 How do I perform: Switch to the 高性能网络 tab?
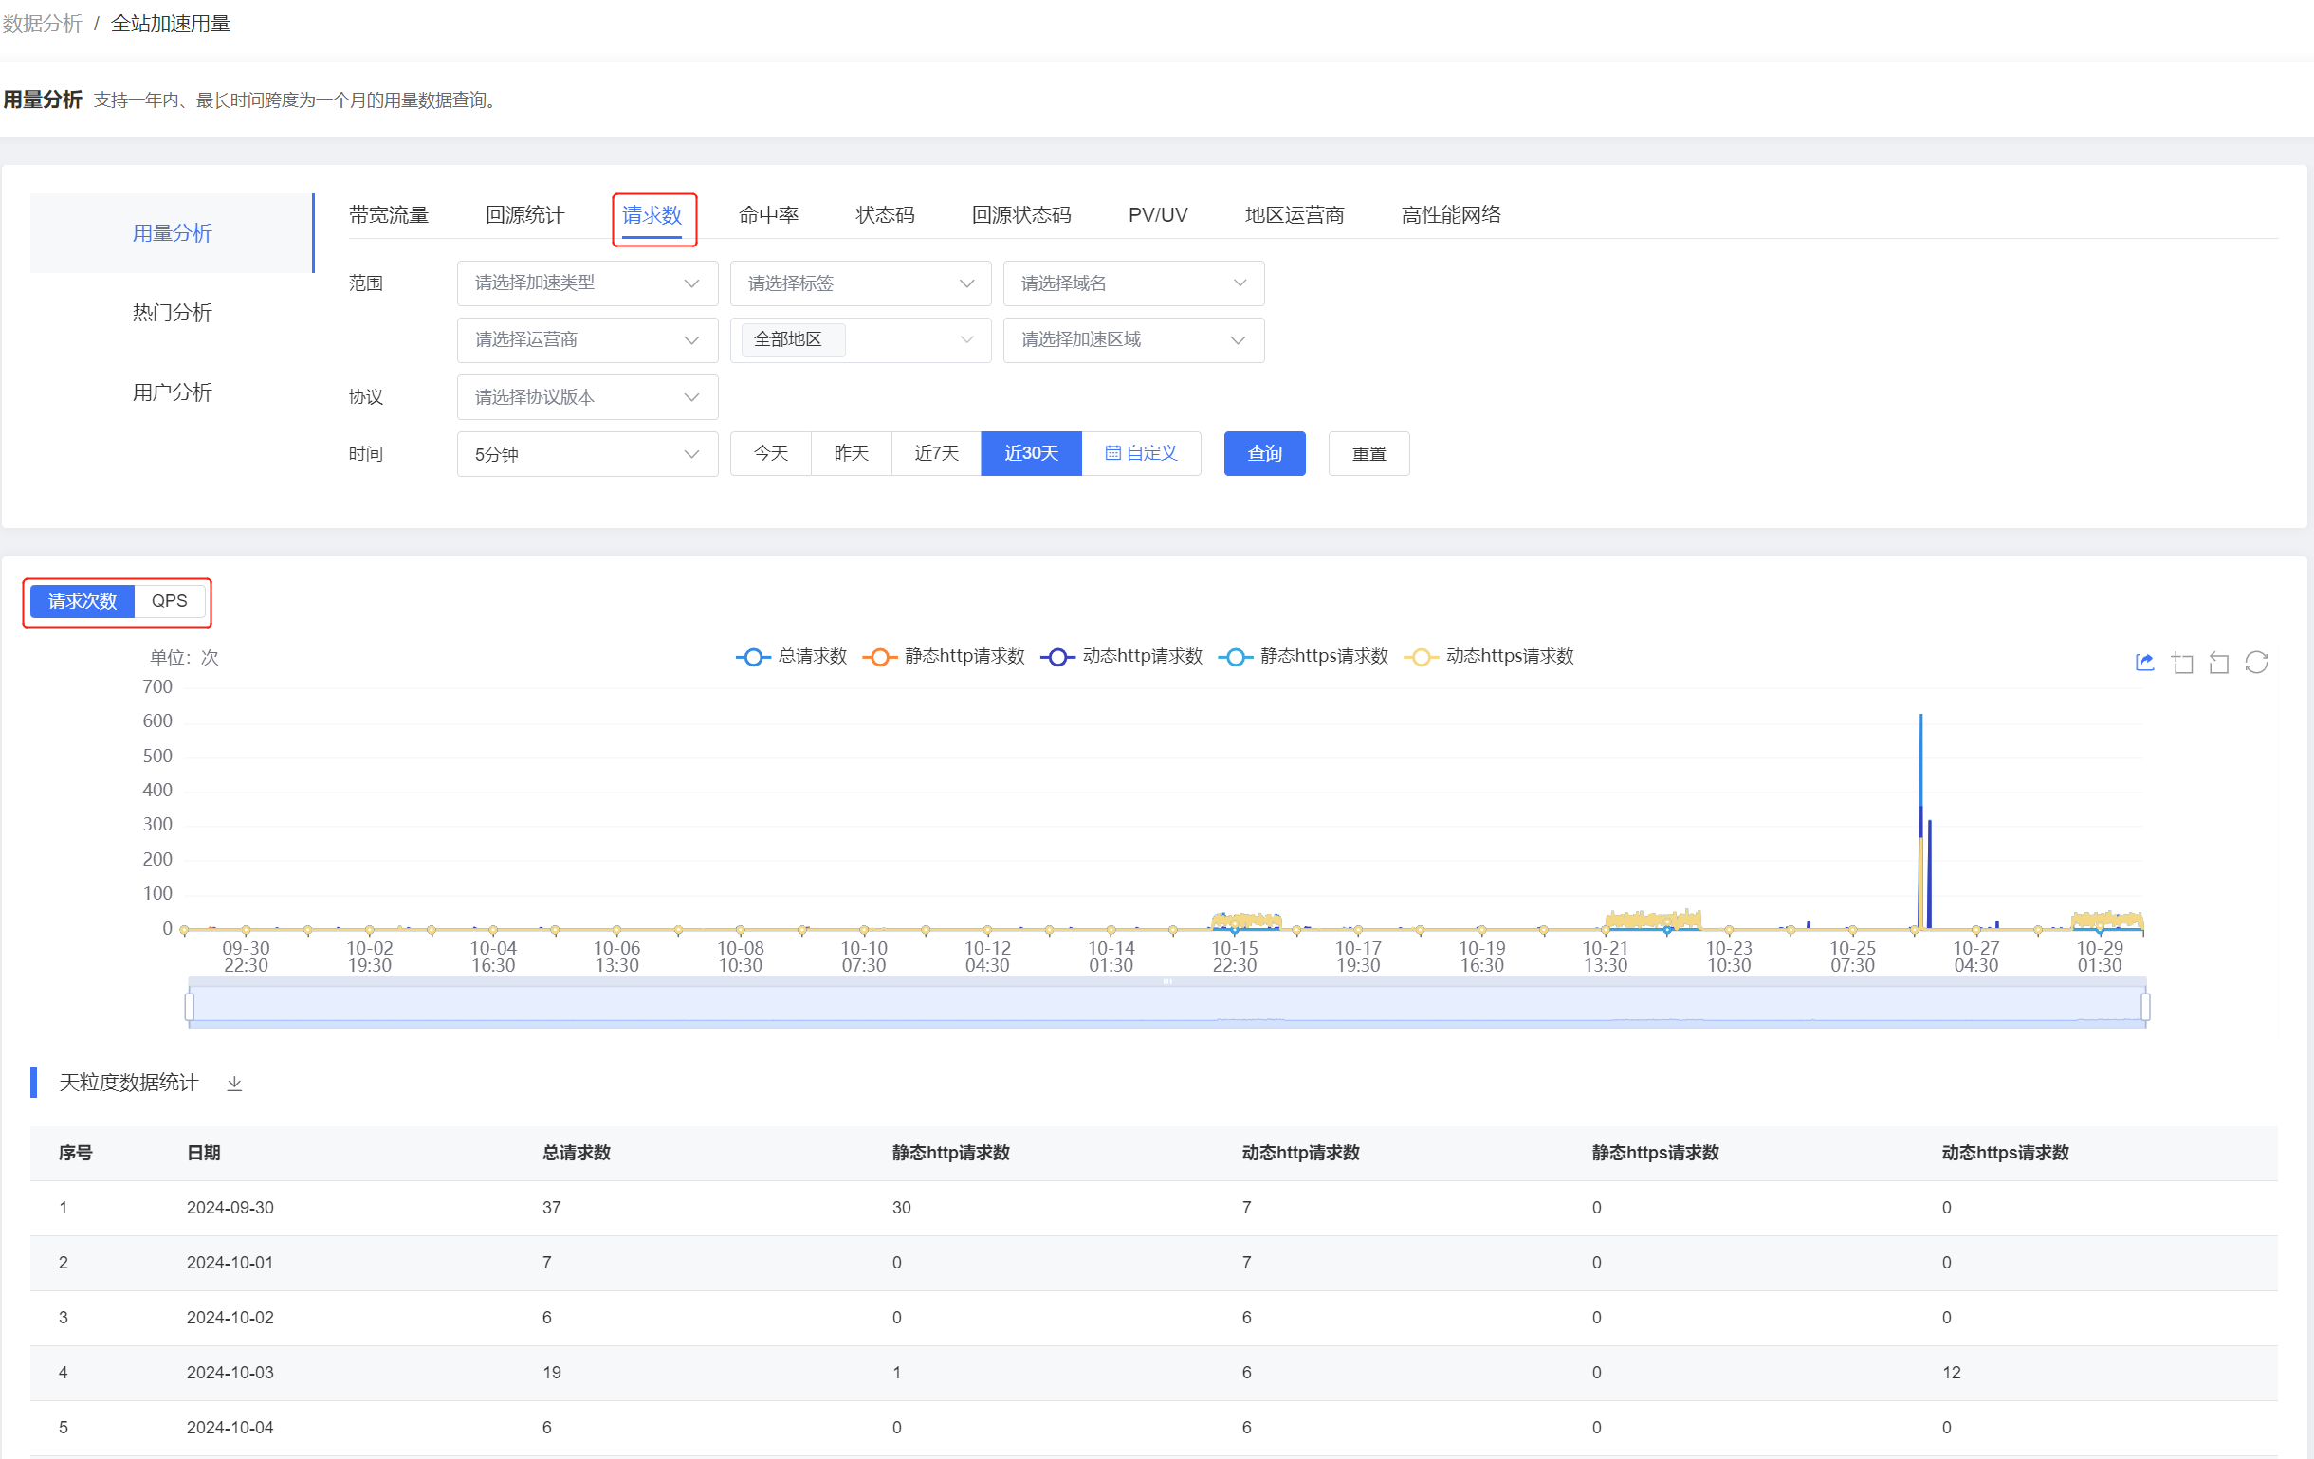tap(1451, 215)
